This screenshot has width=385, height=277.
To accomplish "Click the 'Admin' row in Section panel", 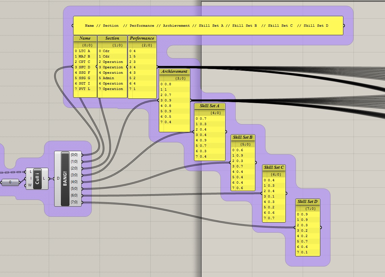I will tap(112, 78).
